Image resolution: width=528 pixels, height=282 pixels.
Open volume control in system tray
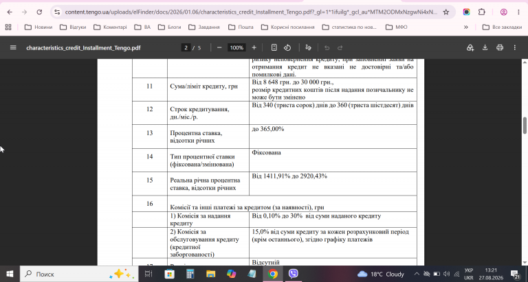[x=446, y=274]
